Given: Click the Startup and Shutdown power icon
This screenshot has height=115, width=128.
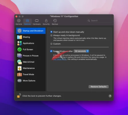Looking at the screenshot, I should pyautogui.click(x=20, y=31).
